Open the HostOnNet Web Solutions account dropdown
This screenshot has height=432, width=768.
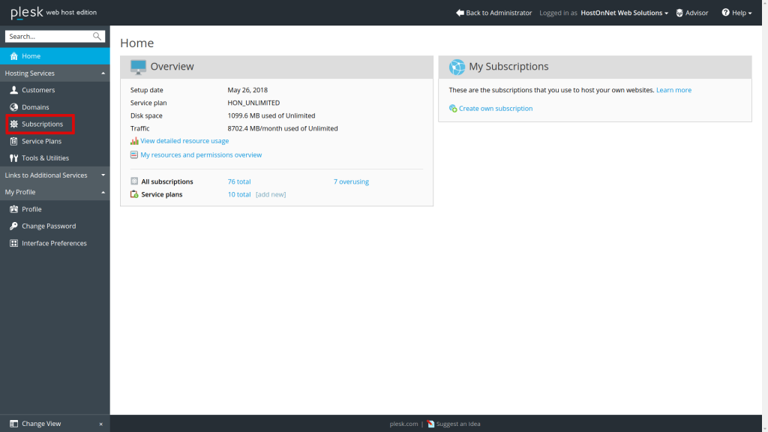point(623,13)
